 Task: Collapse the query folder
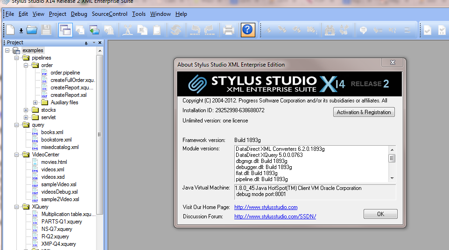click(x=17, y=125)
